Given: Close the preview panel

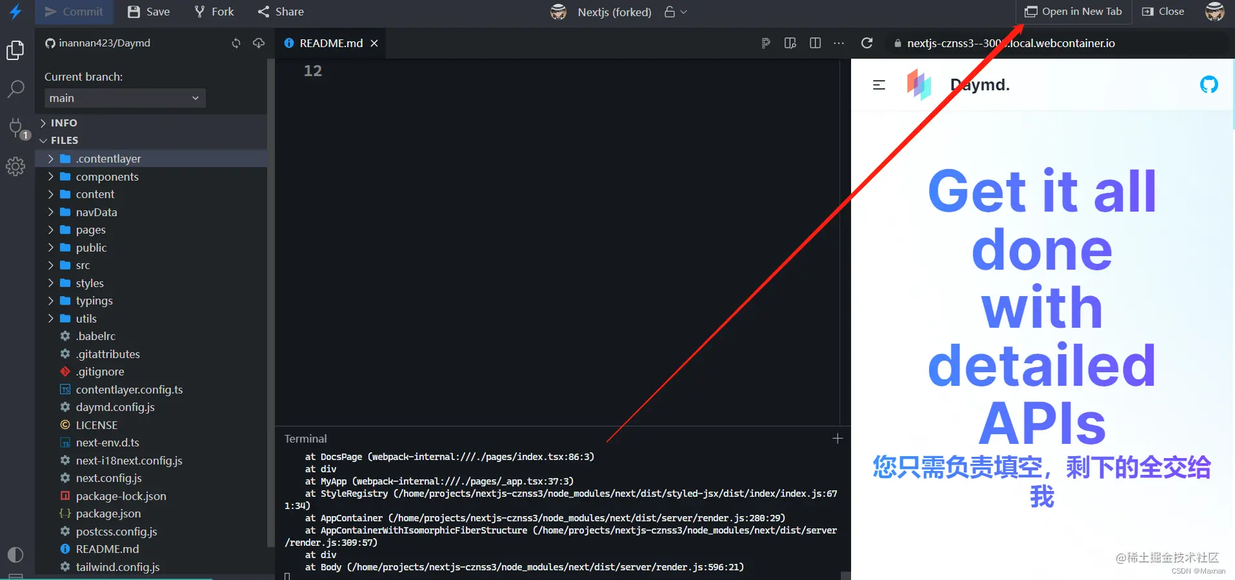Looking at the screenshot, I should (x=1163, y=12).
